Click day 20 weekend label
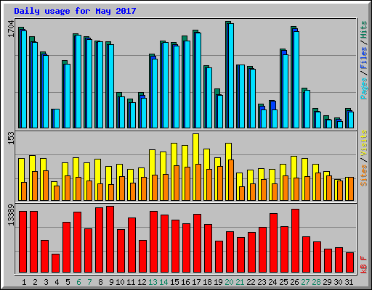 point(229,282)
